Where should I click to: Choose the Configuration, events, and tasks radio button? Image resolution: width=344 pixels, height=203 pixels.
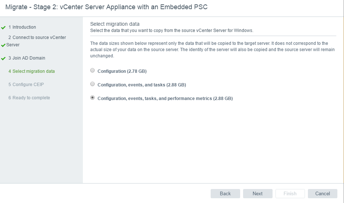point(92,84)
